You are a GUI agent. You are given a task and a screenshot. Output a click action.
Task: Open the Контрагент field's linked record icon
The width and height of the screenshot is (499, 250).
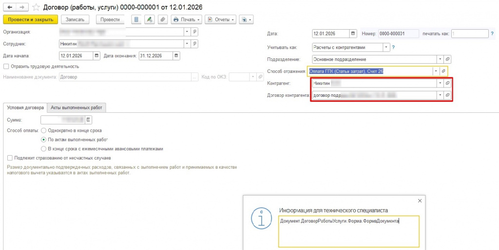447,83
